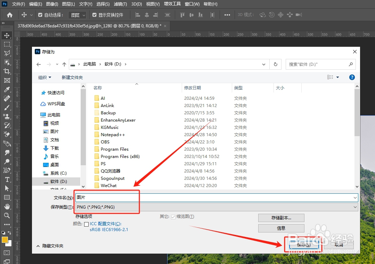Open the Move tool preset picker arrow
The height and width of the screenshot is (264, 375).
pos(31,15)
